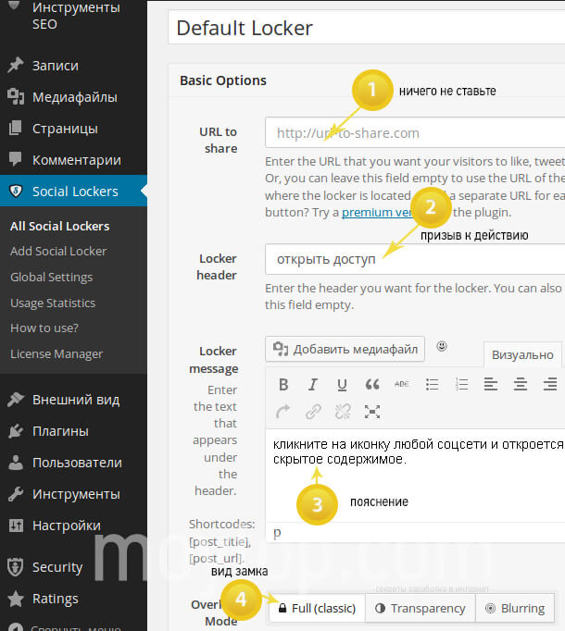The height and width of the screenshot is (631, 565).
Task: Focus the Default Locker title field
Action: pyautogui.click(x=367, y=28)
